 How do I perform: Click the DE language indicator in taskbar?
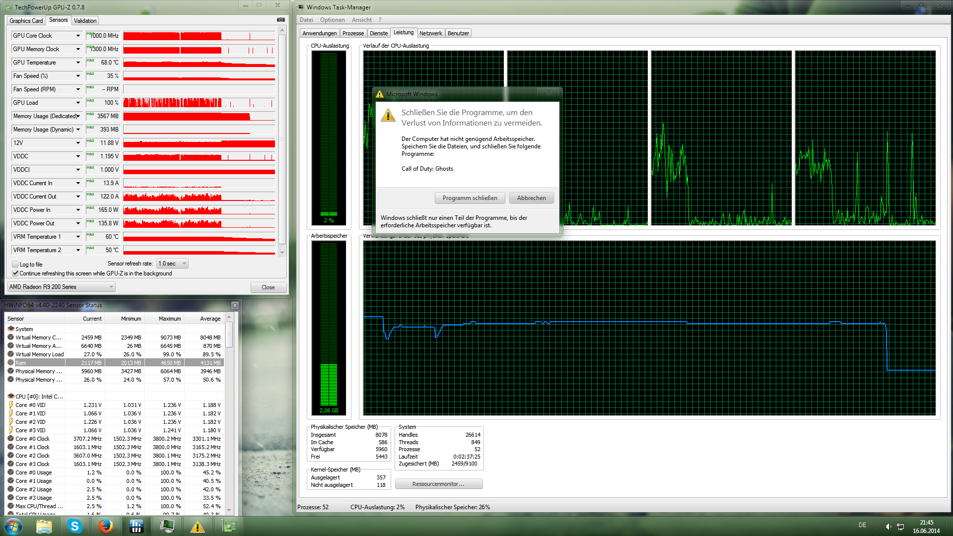(863, 525)
